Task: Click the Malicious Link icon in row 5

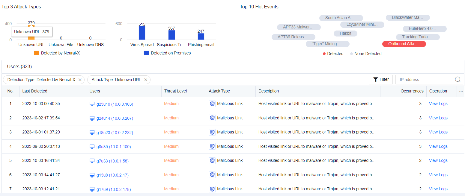Action: click(x=212, y=161)
